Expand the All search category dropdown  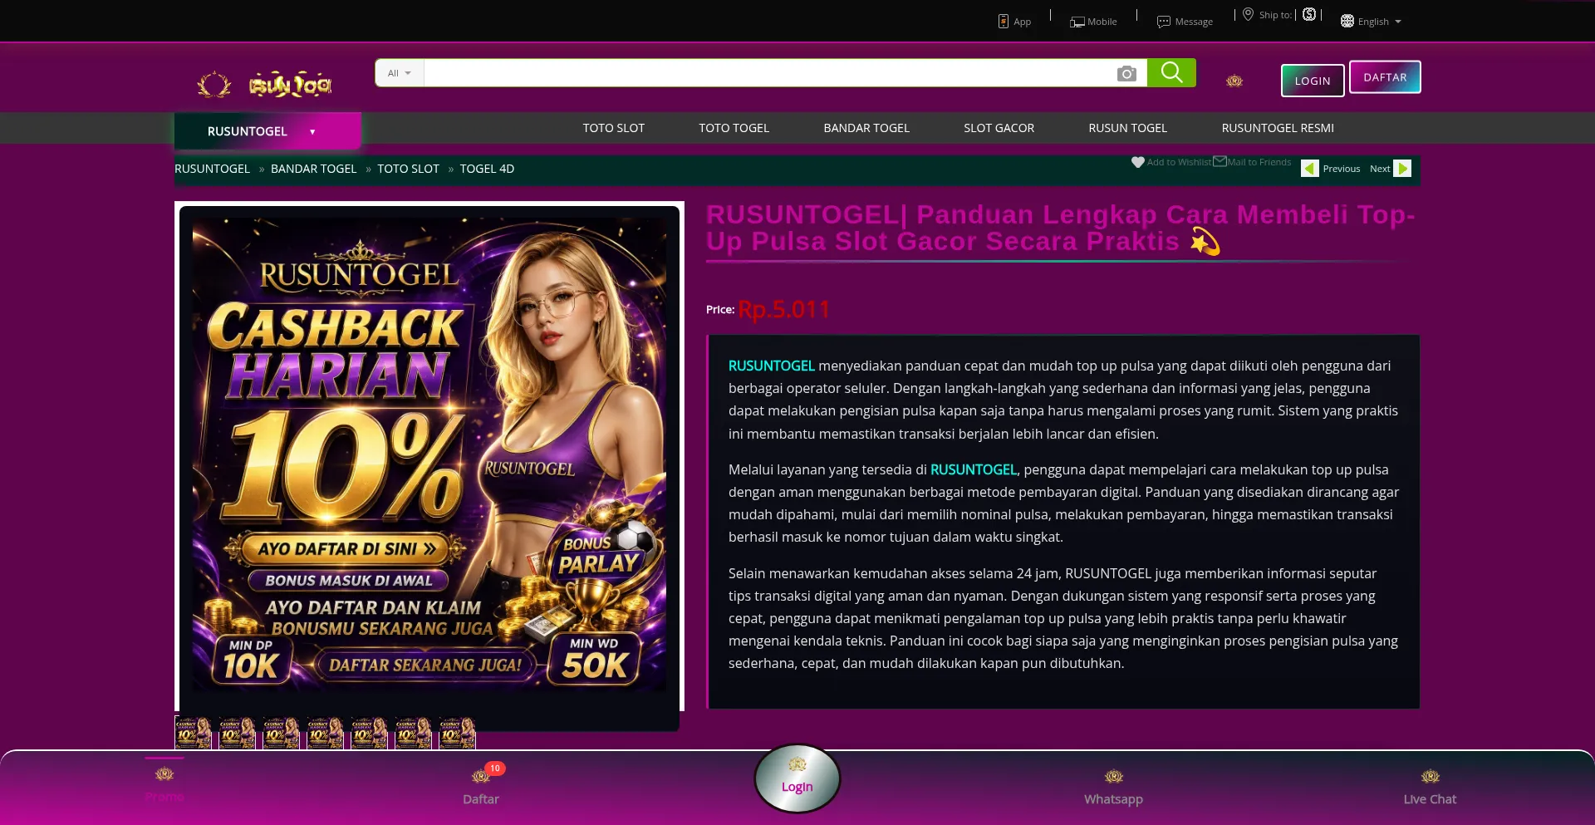tap(400, 73)
